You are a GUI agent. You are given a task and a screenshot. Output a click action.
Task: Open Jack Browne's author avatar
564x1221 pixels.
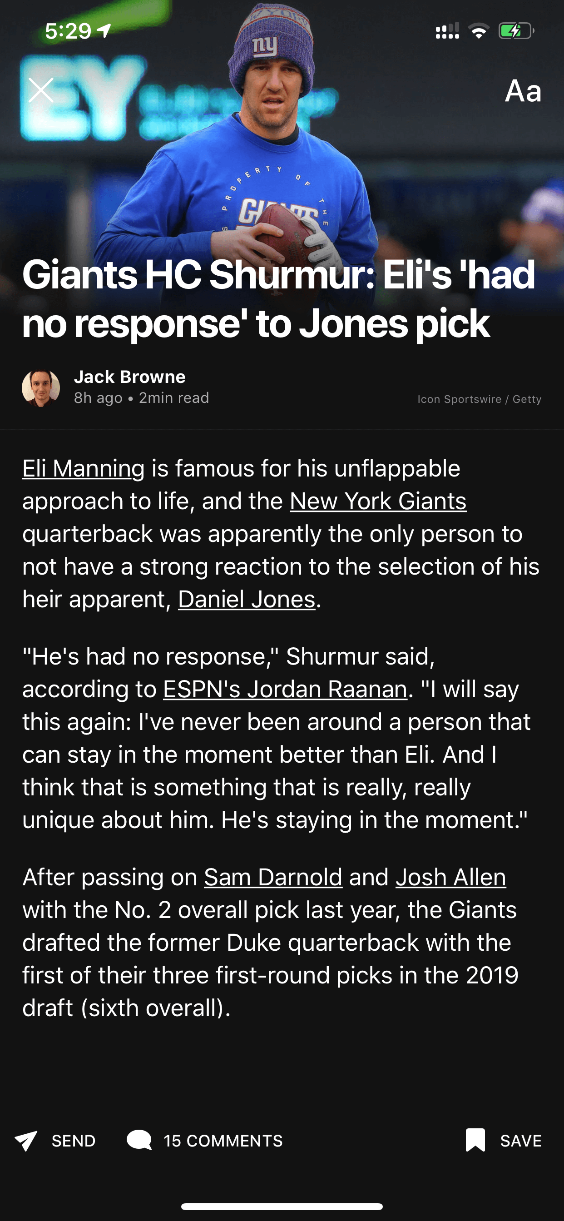(41, 388)
